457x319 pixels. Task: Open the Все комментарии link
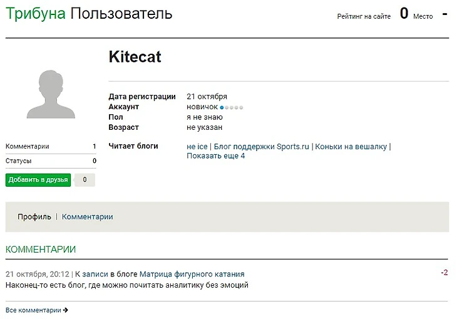[x=33, y=310]
